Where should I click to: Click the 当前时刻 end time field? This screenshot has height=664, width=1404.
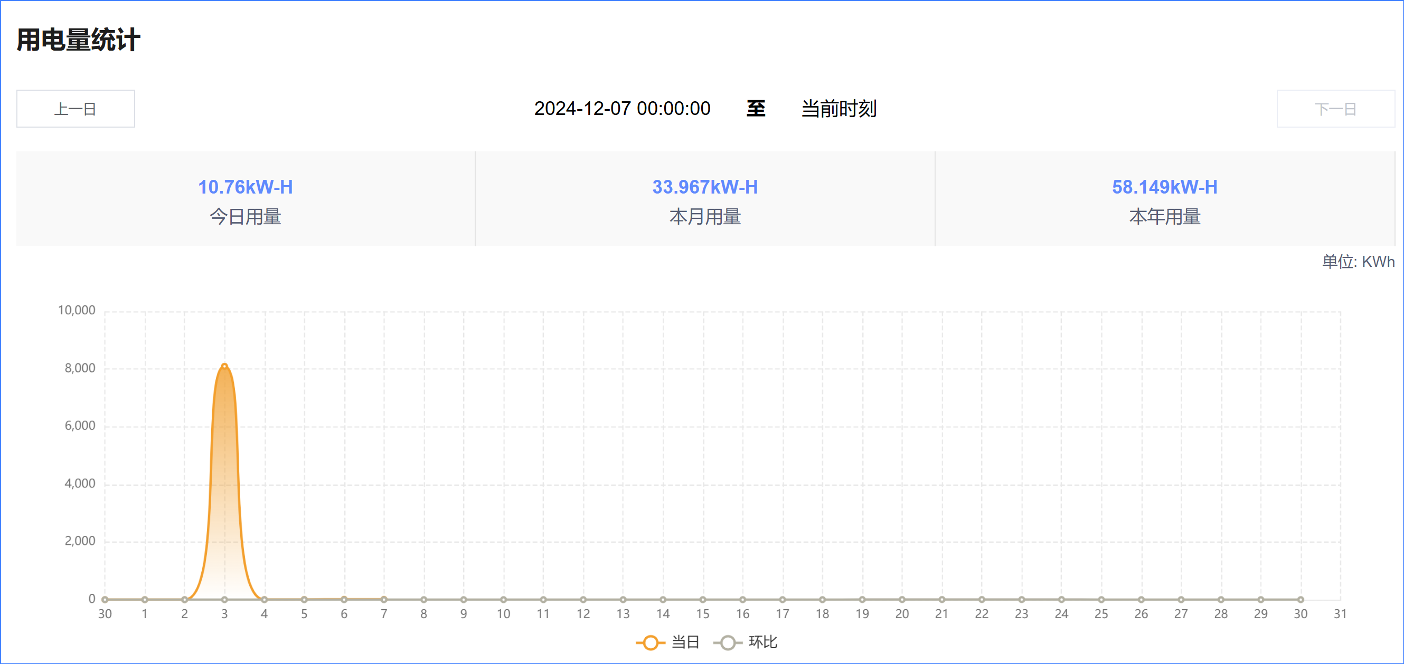838,109
